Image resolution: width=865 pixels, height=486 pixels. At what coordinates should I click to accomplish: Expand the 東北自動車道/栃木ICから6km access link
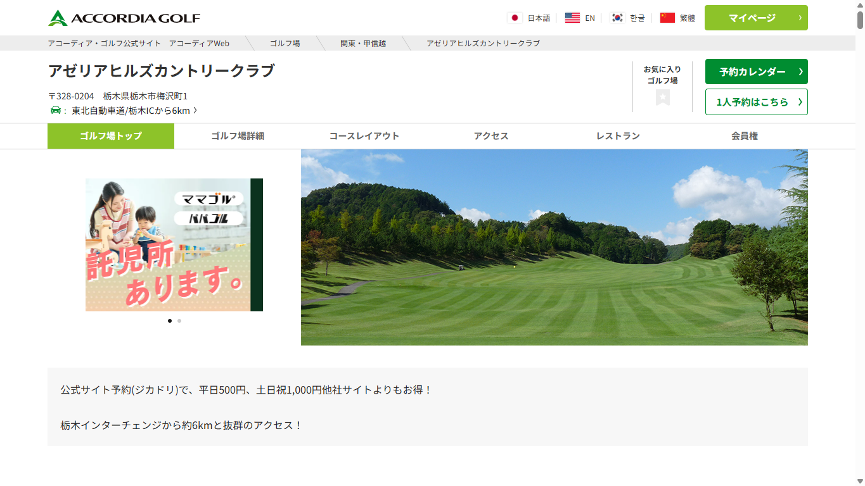[x=134, y=111]
